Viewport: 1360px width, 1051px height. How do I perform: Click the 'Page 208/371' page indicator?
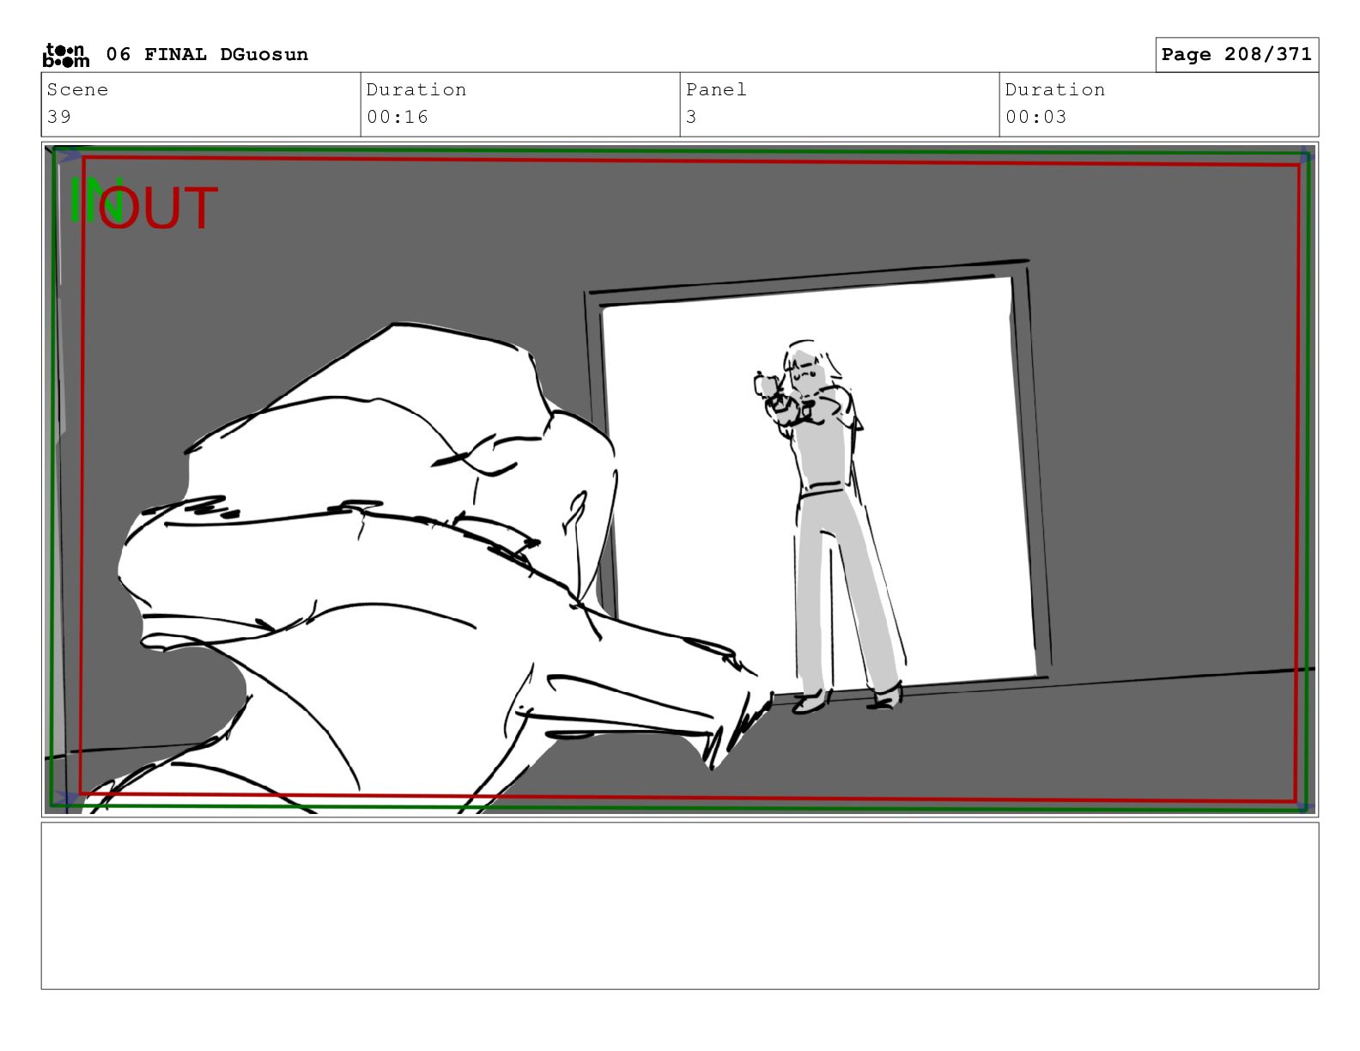point(1236,55)
